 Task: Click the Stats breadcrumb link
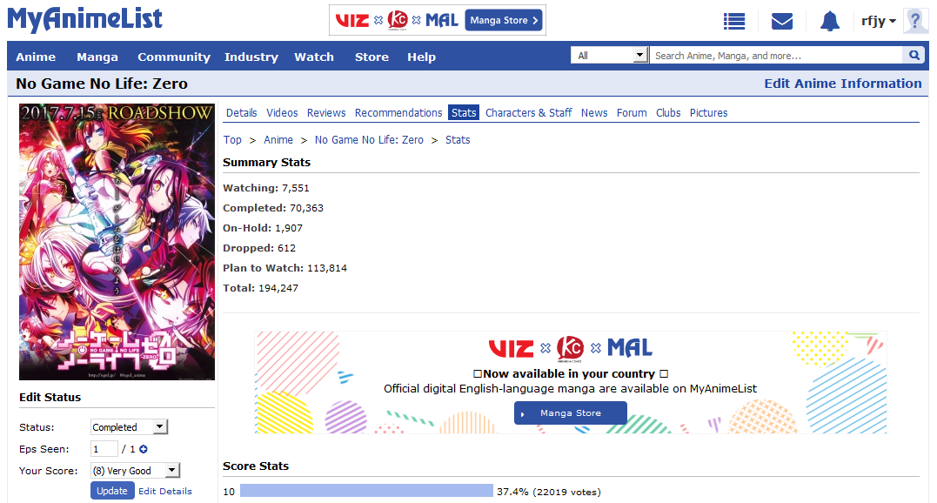458,140
